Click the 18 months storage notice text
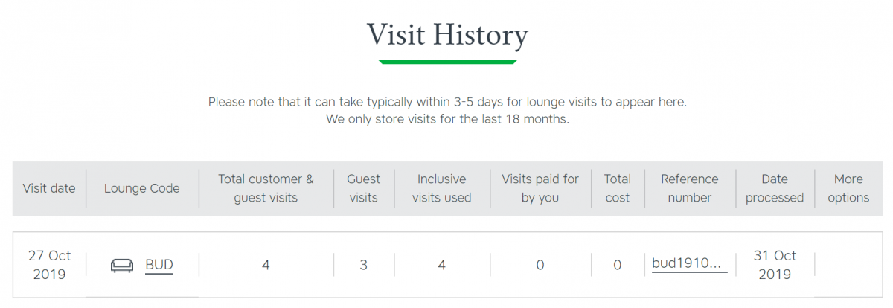 (447, 119)
